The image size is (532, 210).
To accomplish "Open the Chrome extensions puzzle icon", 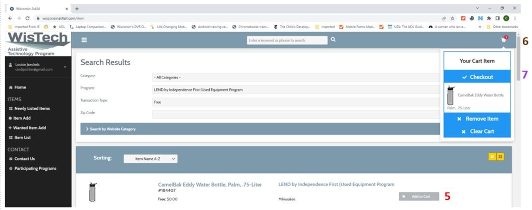I will tap(489, 18).
